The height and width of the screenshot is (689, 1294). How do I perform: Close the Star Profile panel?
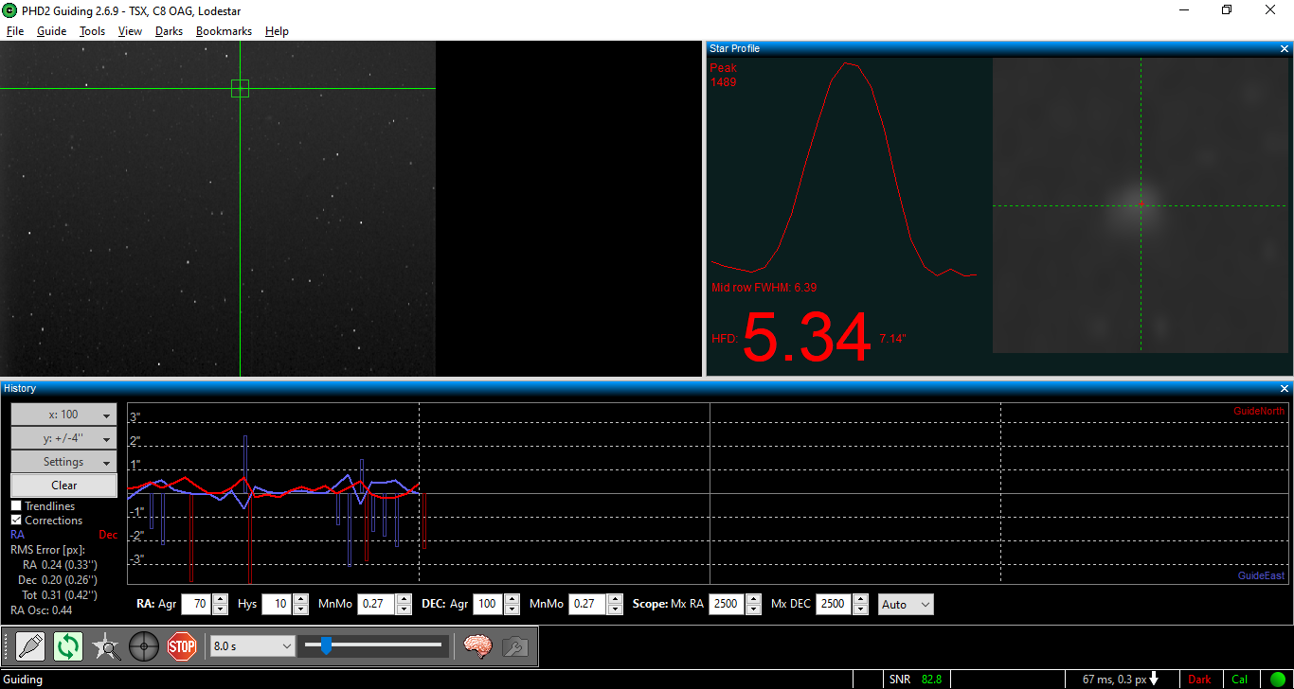(x=1285, y=48)
